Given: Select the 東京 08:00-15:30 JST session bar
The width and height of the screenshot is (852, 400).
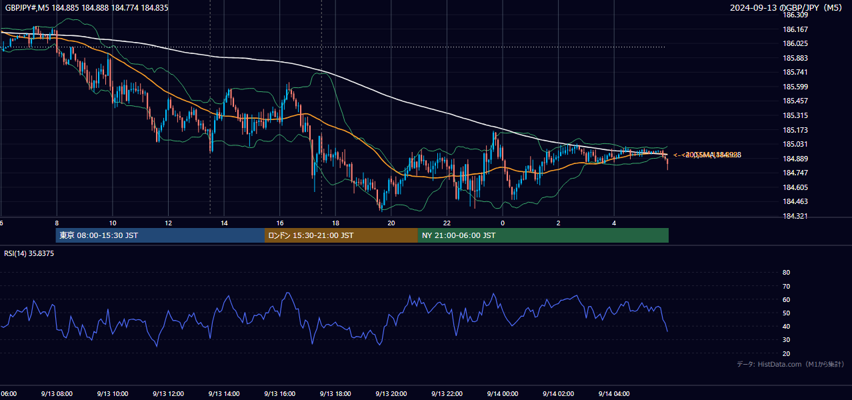Looking at the screenshot, I should click(x=160, y=235).
